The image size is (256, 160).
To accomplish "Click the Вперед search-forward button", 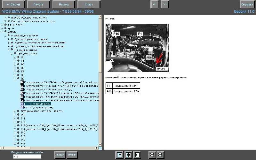I will [60, 155].
